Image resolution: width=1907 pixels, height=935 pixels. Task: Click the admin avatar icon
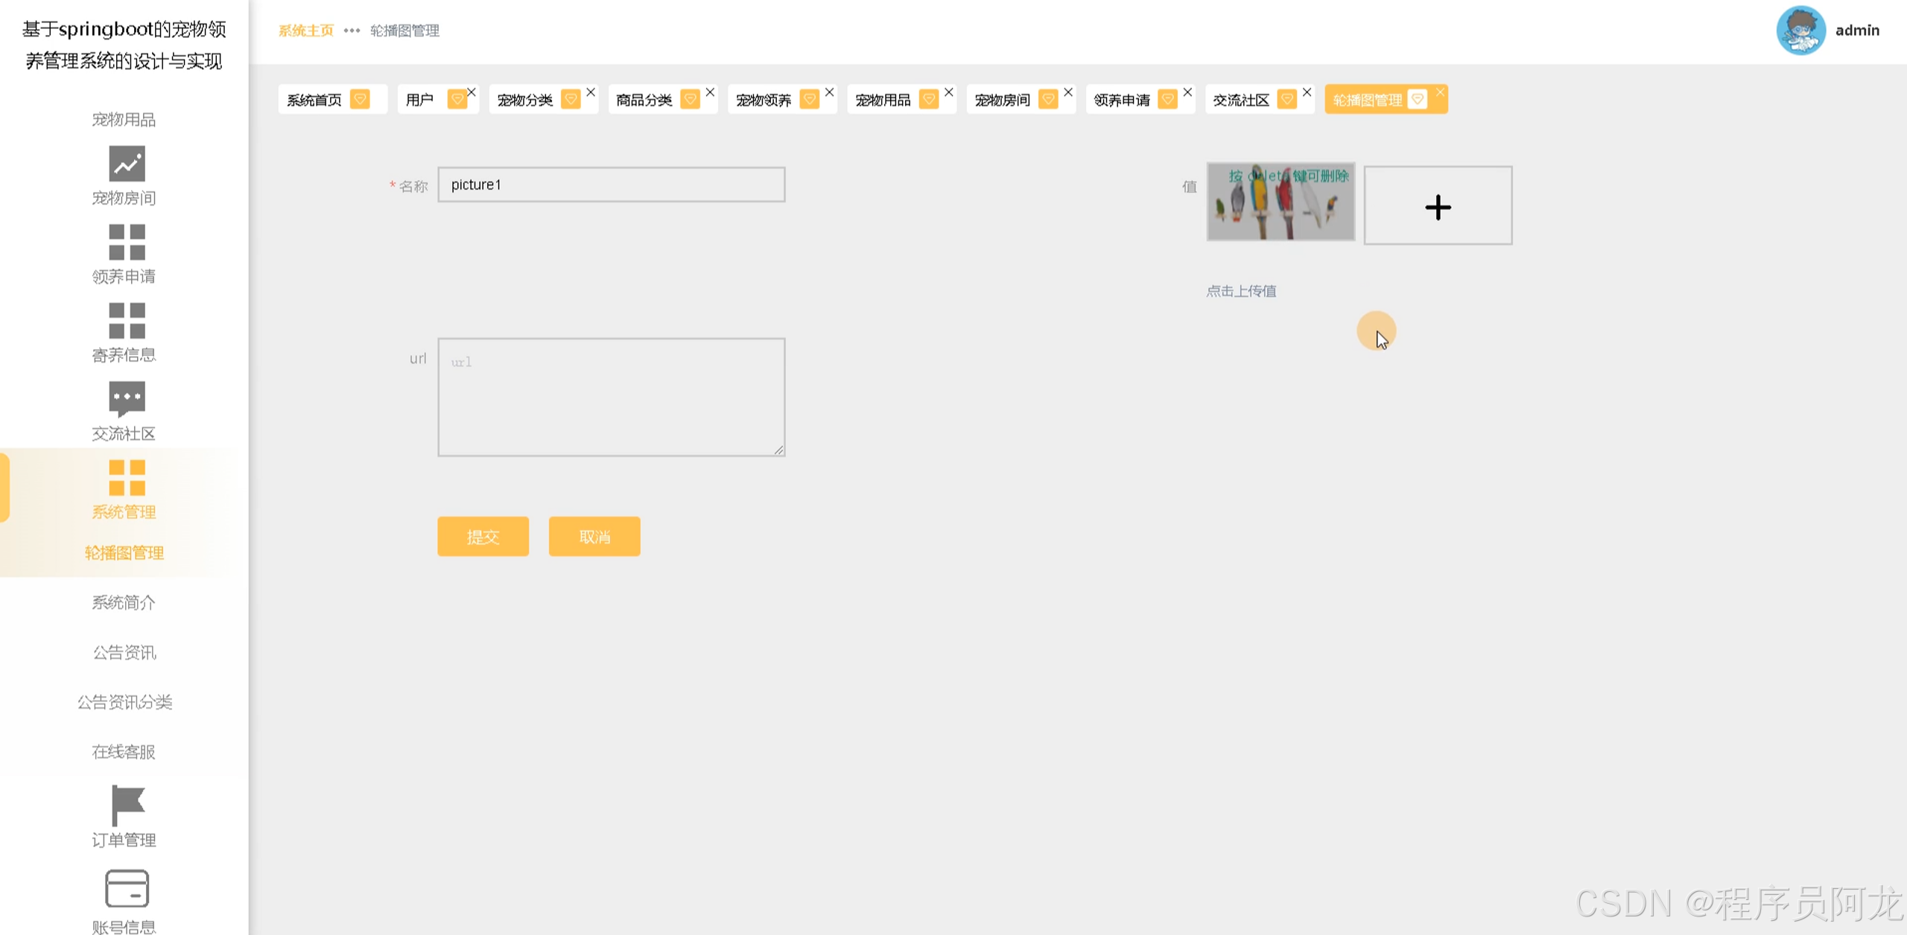pyautogui.click(x=1800, y=31)
